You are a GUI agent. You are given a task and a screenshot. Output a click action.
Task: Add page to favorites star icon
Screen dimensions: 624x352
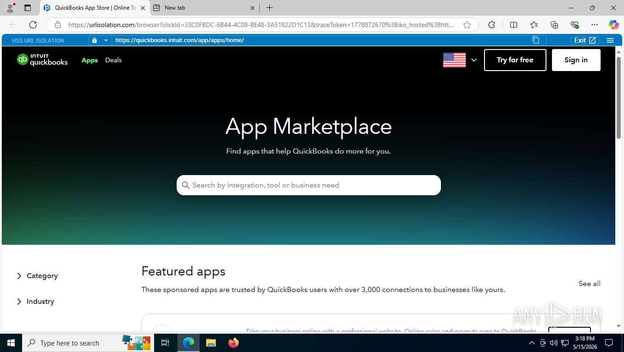[467, 25]
